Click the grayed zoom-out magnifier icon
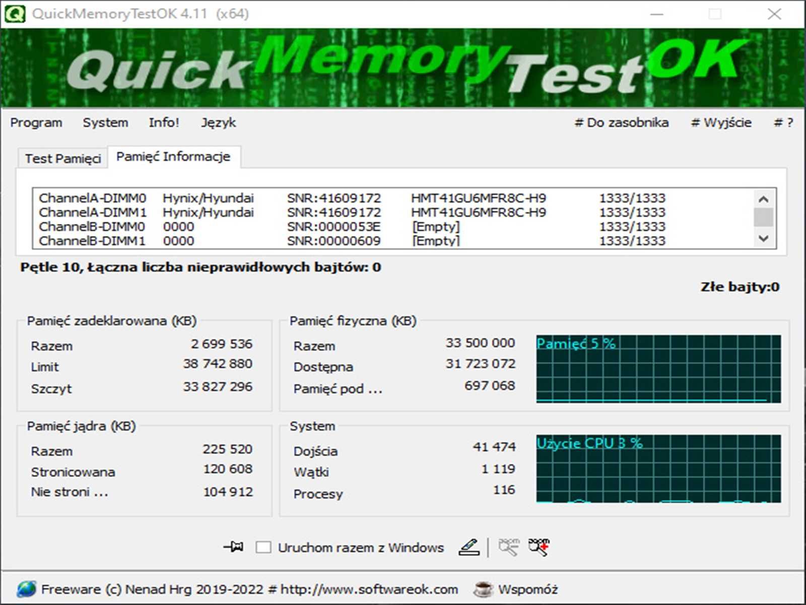This screenshot has height=605, width=806. [x=509, y=547]
